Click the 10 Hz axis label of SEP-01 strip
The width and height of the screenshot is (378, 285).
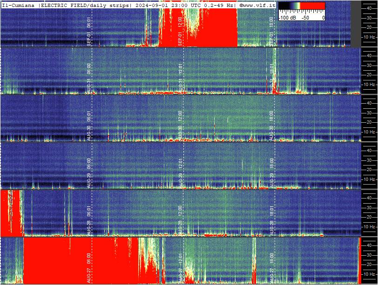(x=369, y=37)
